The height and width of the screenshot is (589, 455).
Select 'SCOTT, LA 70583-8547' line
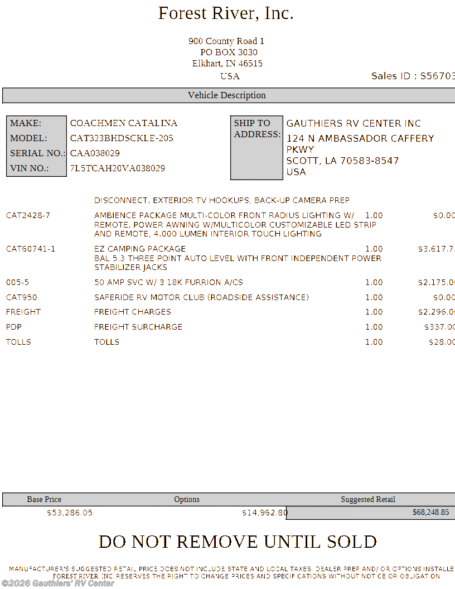[x=342, y=161]
